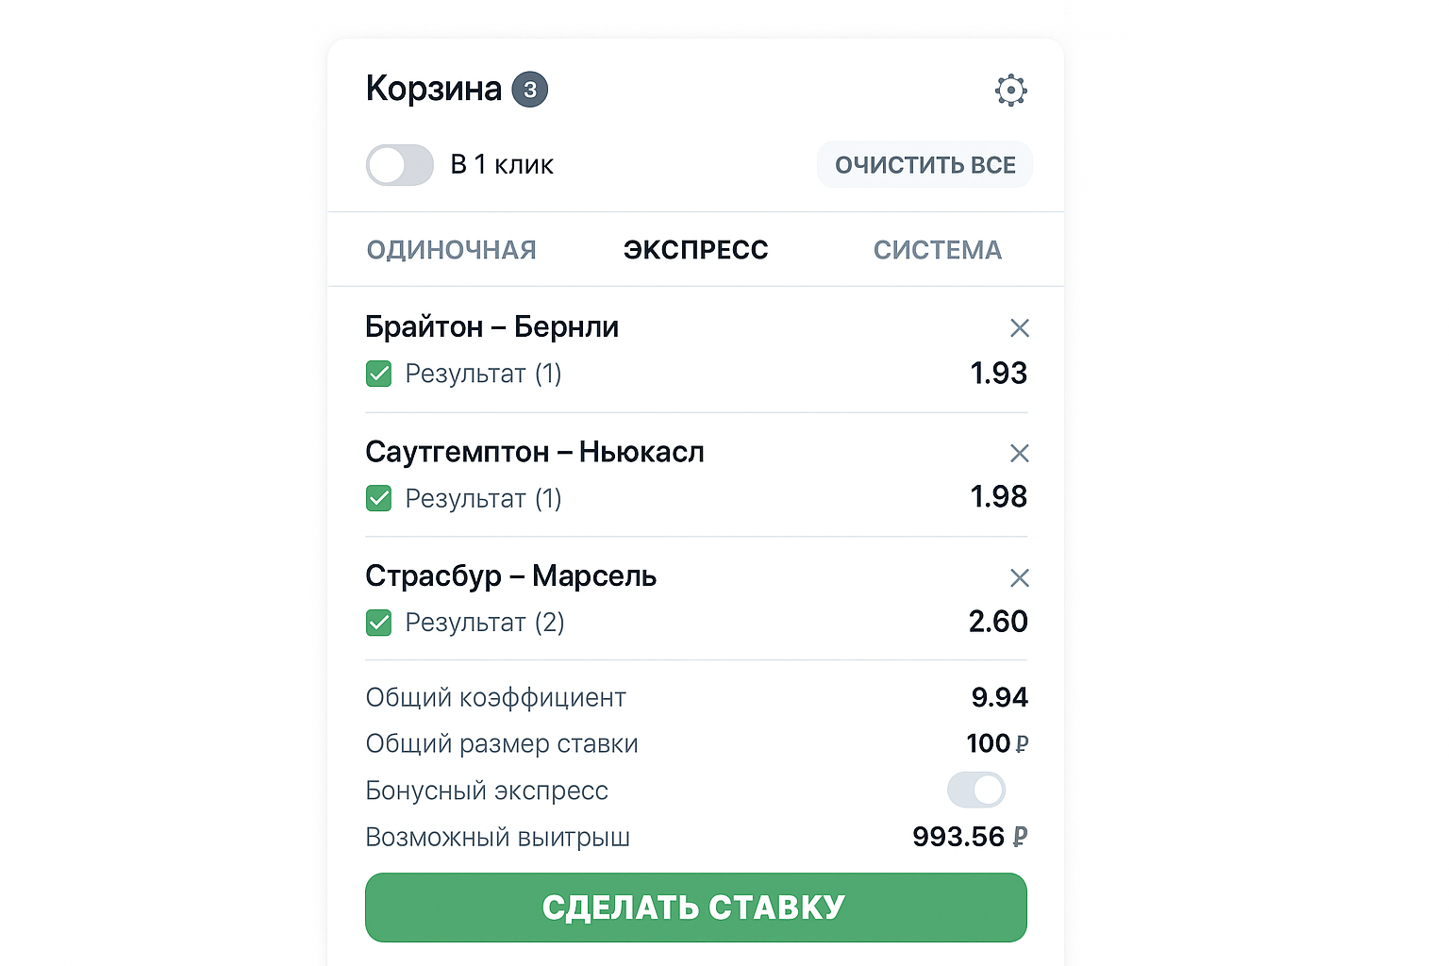Click the 2.60 odds for Страсбур – Марсель

pyautogui.click(x=998, y=621)
